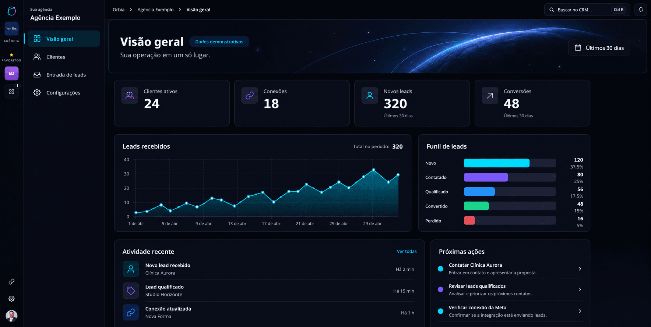
Task: Select Visão geral in the sidebar
Action: (64, 39)
